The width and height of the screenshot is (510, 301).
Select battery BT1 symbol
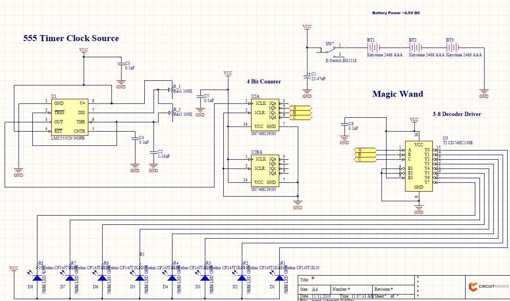point(374,48)
